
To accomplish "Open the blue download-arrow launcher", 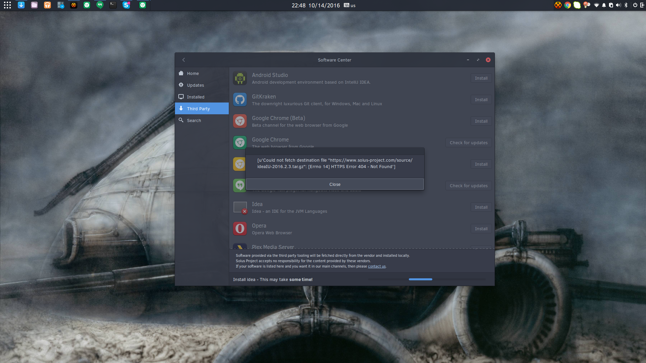I will pyautogui.click(x=21, y=5).
